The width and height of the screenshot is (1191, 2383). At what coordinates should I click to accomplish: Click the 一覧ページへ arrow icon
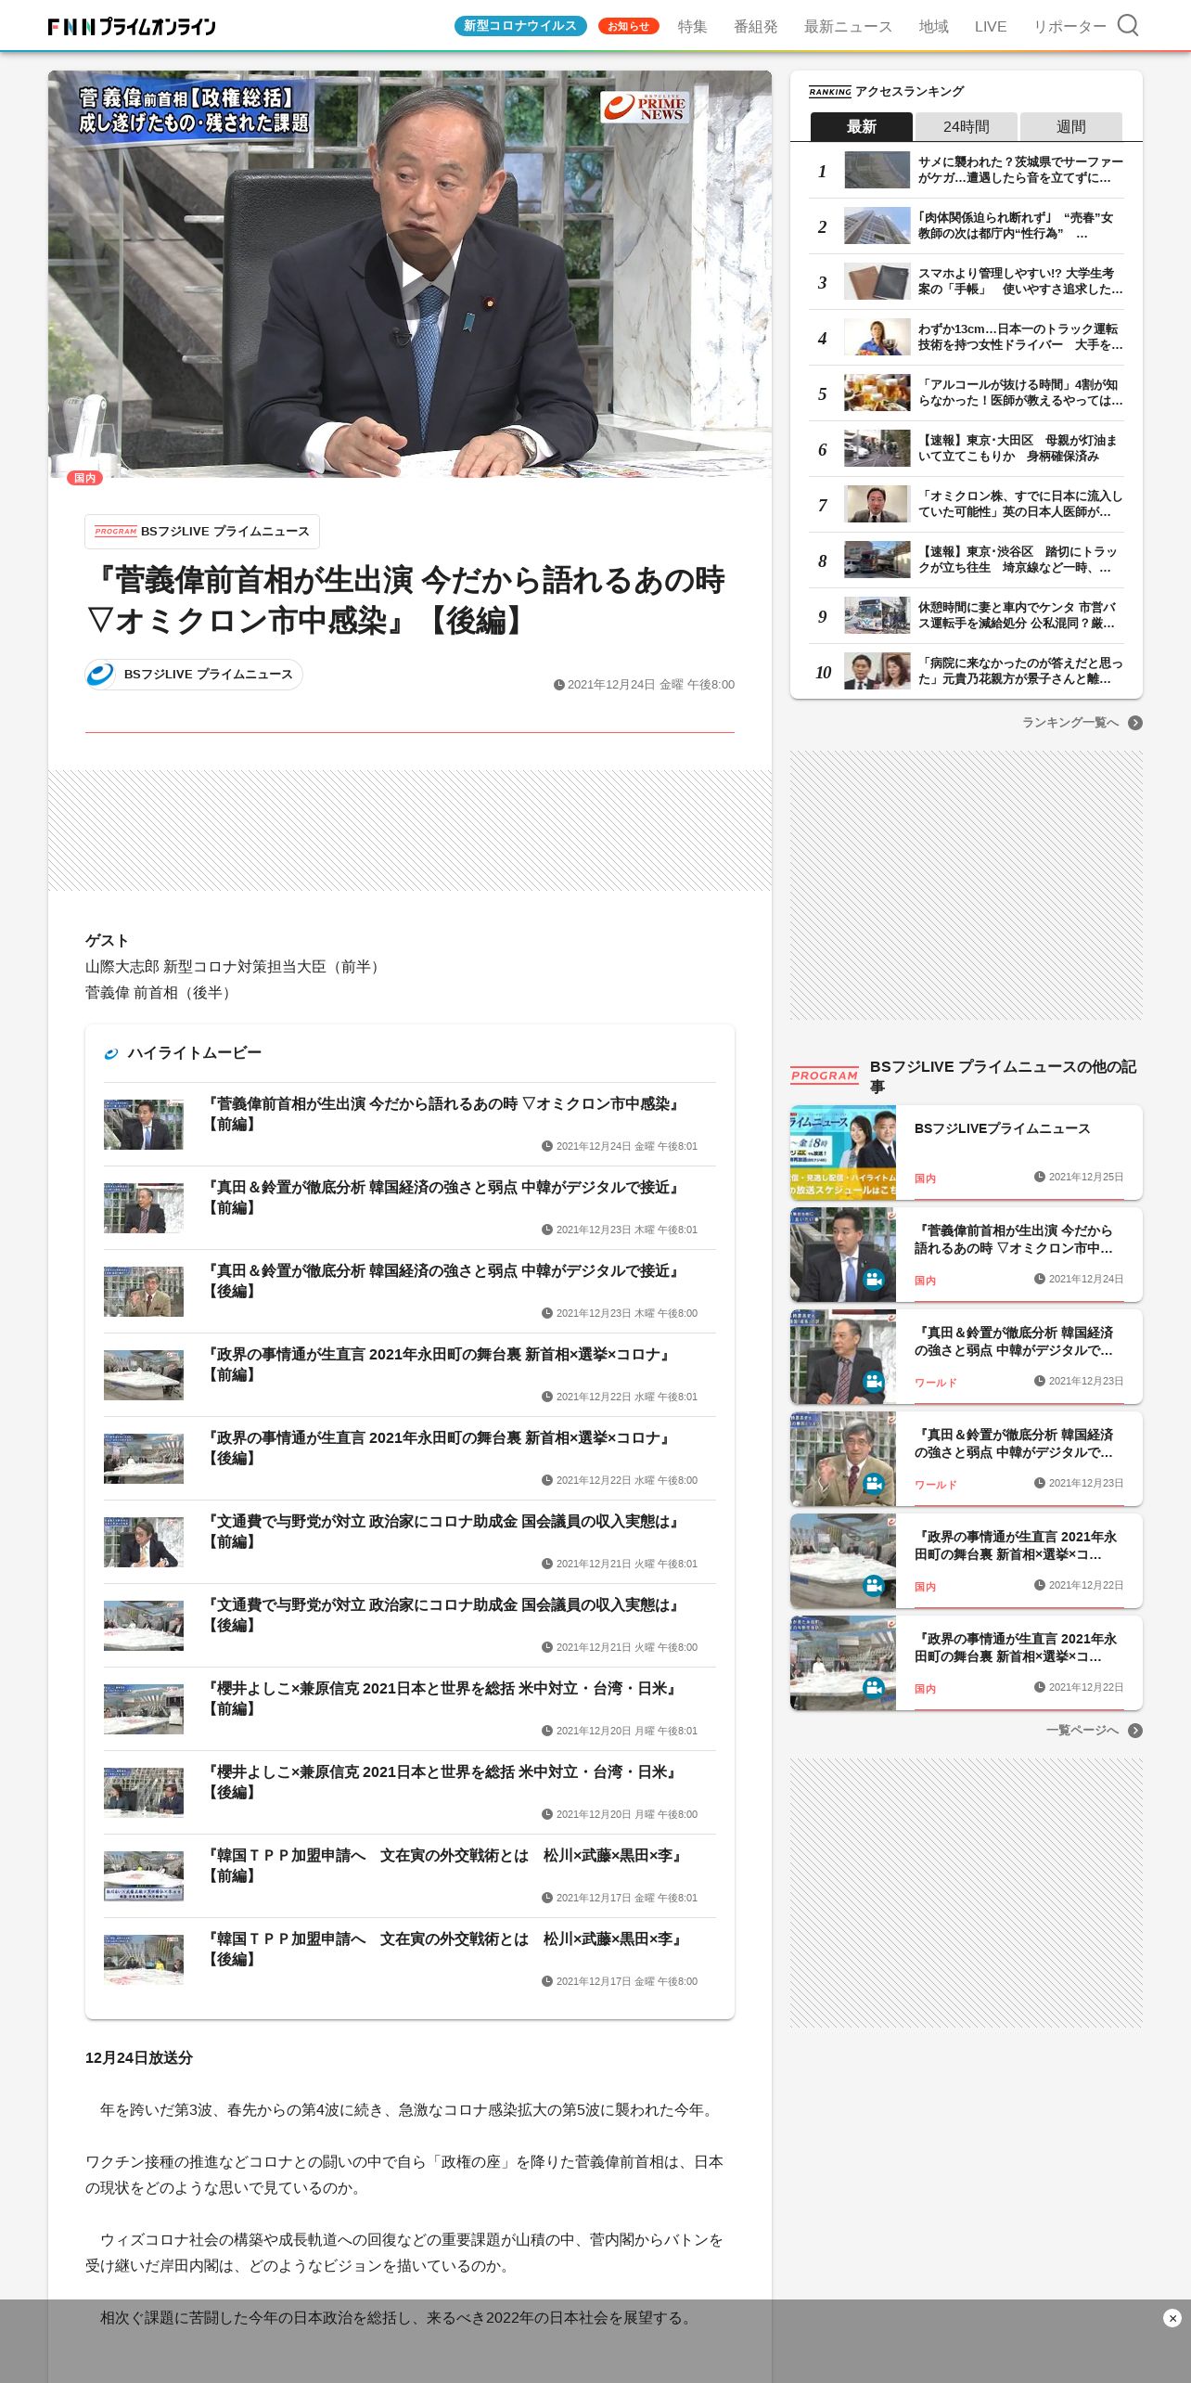point(1135,1731)
